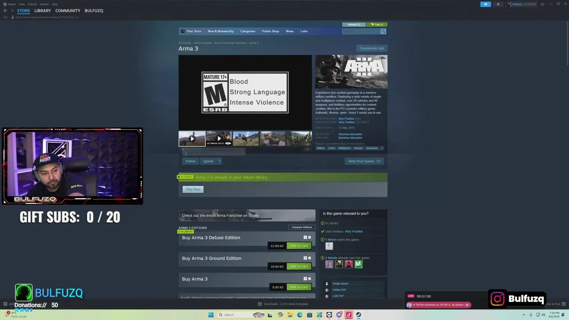Add Arma 3 Deluxe Edition to cart
The width and height of the screenshot is (569, 320).
tap(299, 246)
